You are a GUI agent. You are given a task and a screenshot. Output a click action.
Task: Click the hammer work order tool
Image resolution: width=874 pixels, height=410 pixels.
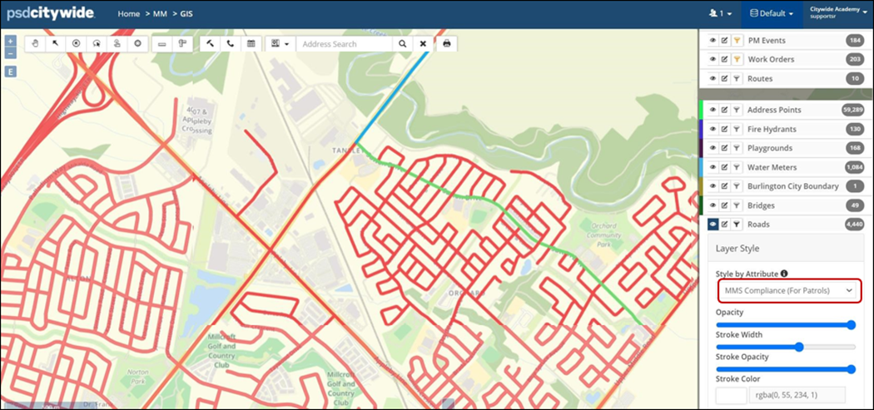[210, 44]
